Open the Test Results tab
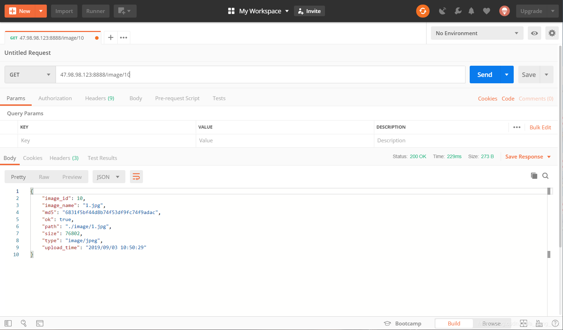The image size is (563, 330). coord(102,158)
